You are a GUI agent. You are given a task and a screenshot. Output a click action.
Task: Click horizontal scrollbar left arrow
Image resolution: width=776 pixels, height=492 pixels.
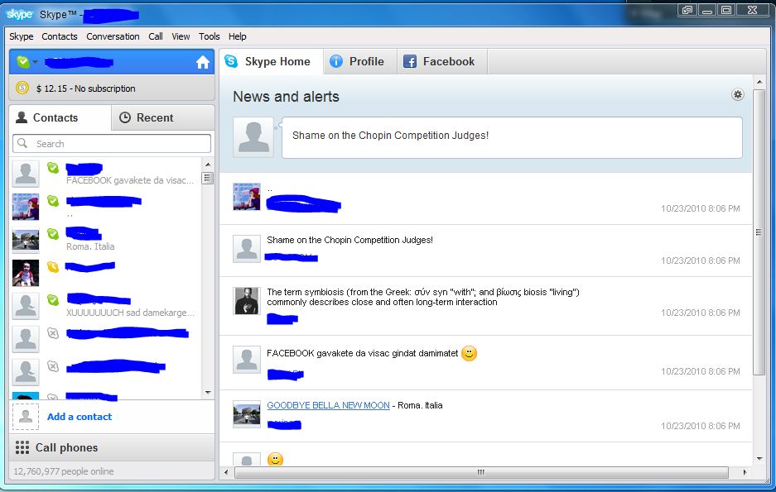[x=226, y=472]
